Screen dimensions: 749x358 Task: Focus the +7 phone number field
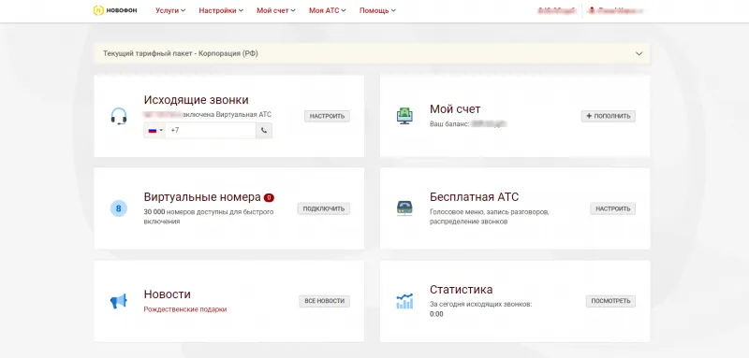210,130
